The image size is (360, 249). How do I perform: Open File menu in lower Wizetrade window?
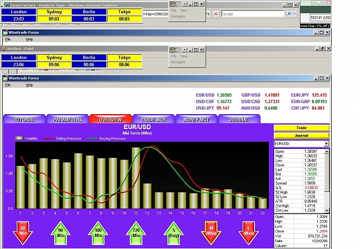click(x=8, y=85)
